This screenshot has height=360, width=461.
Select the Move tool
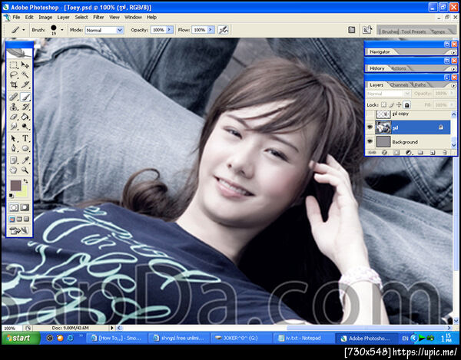[x=25, y=65]
